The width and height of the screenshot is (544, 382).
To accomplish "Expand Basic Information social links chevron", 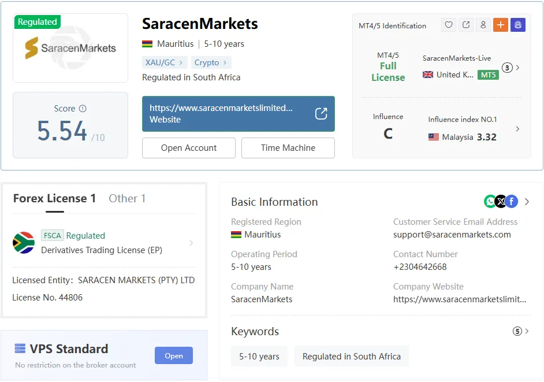I will [527, 202].
